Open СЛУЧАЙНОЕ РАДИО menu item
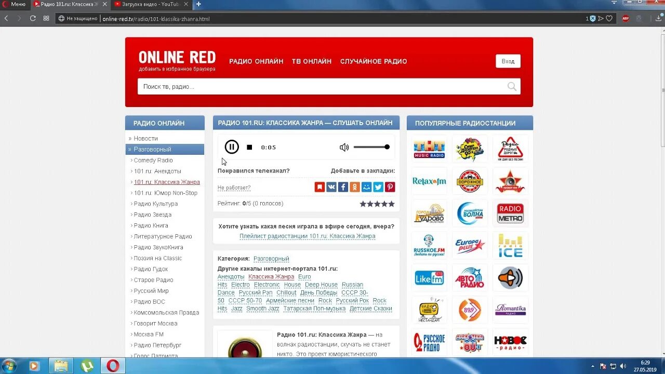665x374 pixels. 374,61
